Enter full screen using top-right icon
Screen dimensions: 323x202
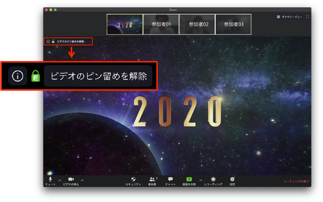pyautogui.click(x=307, y=17)
